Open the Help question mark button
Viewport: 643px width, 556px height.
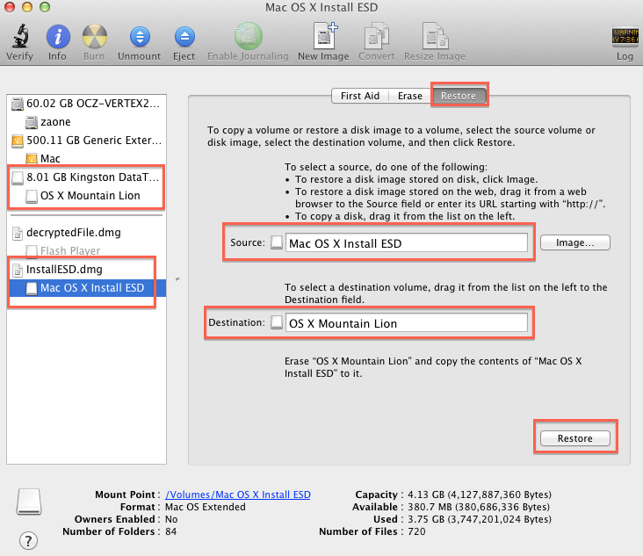pyautogui.click(x=28, y=541)
